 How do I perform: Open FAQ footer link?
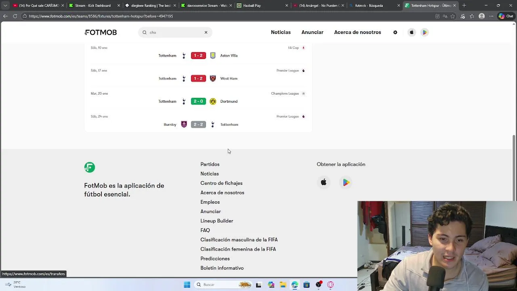tap(205, 230)
